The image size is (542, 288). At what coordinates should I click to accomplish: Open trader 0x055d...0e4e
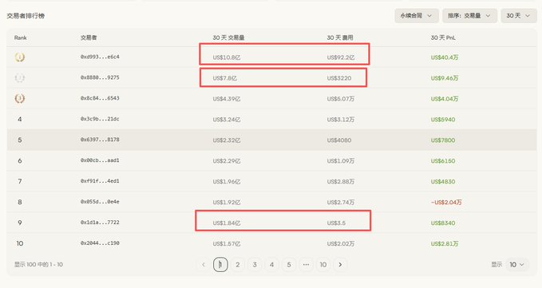click(x=100, y=202)
